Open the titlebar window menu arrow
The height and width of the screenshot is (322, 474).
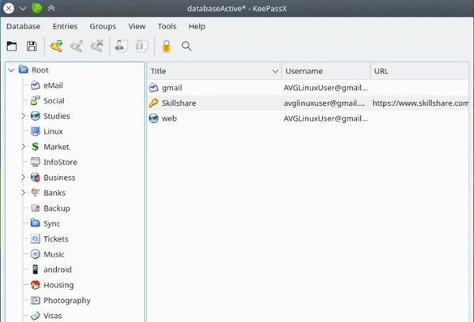tap(23, 9)
